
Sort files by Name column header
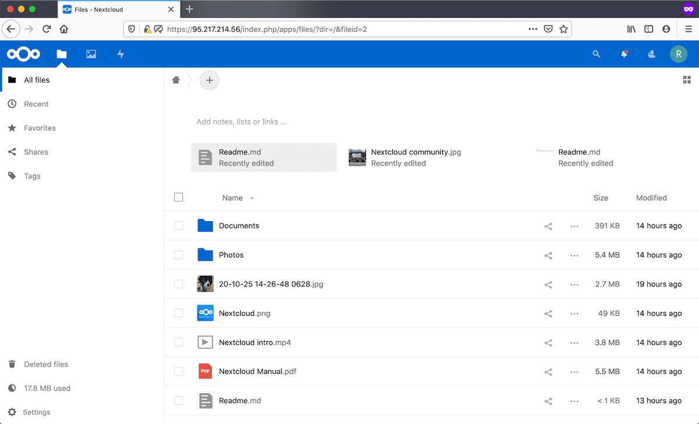point(232,198)
